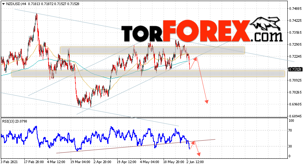Screen dimensions: 304x166
Task: Click the 0.74885 price scale value
Action: click(x=295, y=9)
